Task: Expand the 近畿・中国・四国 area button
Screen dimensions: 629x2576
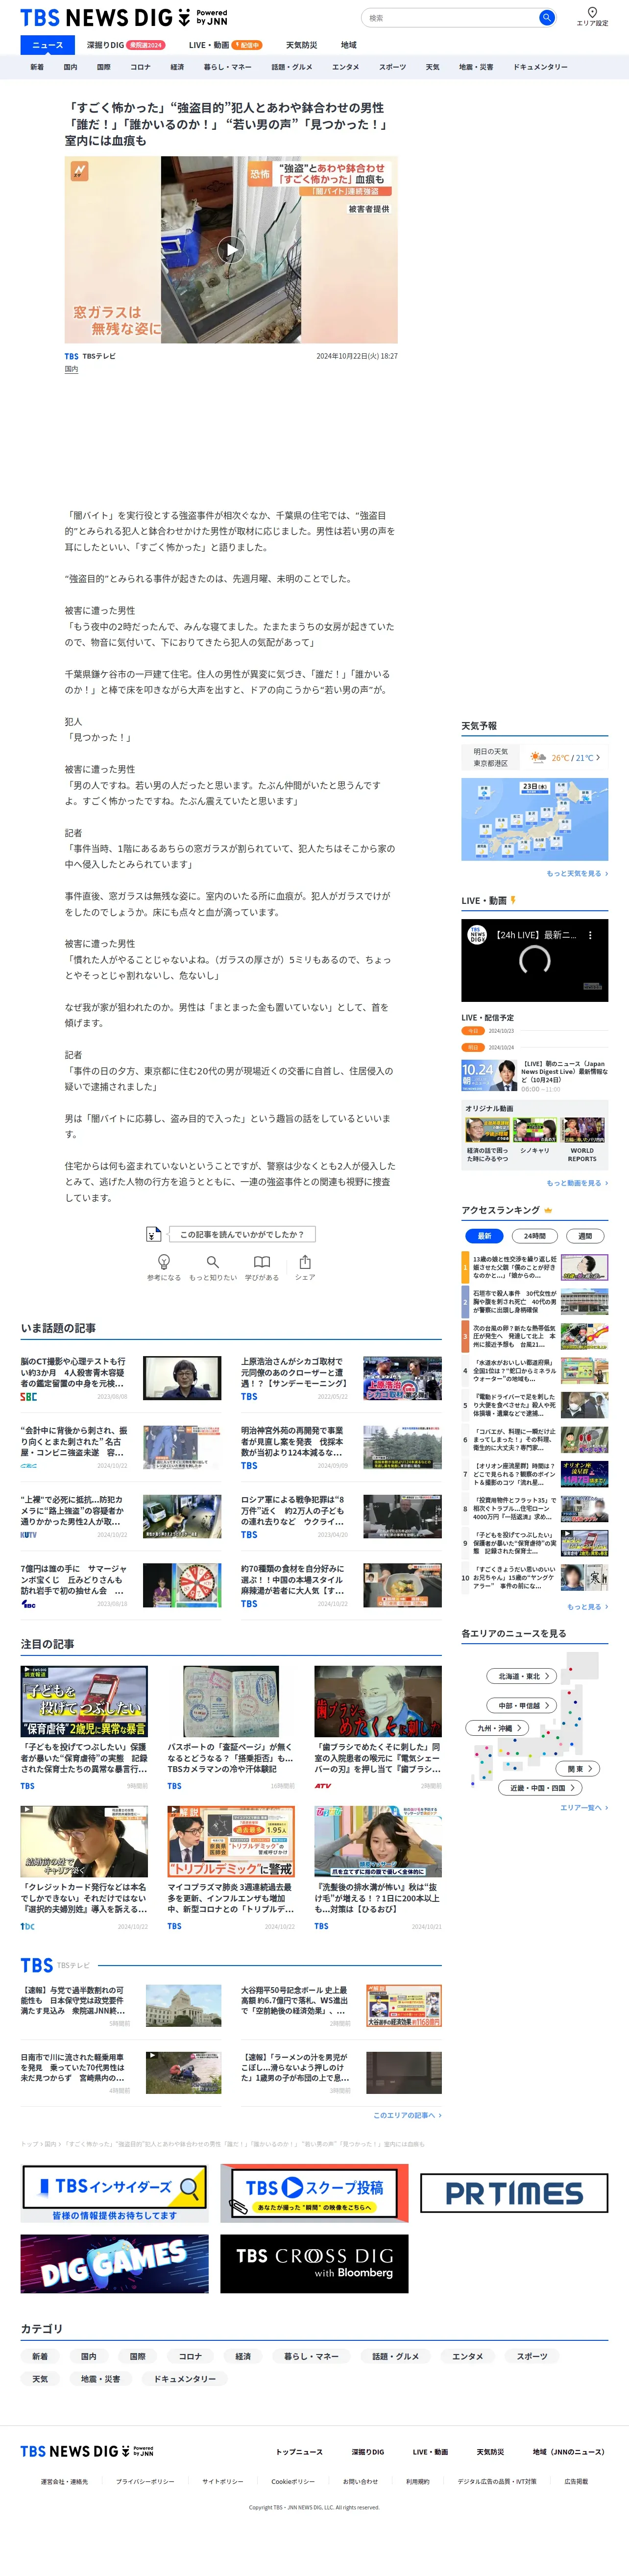Action: point(541,1788)
